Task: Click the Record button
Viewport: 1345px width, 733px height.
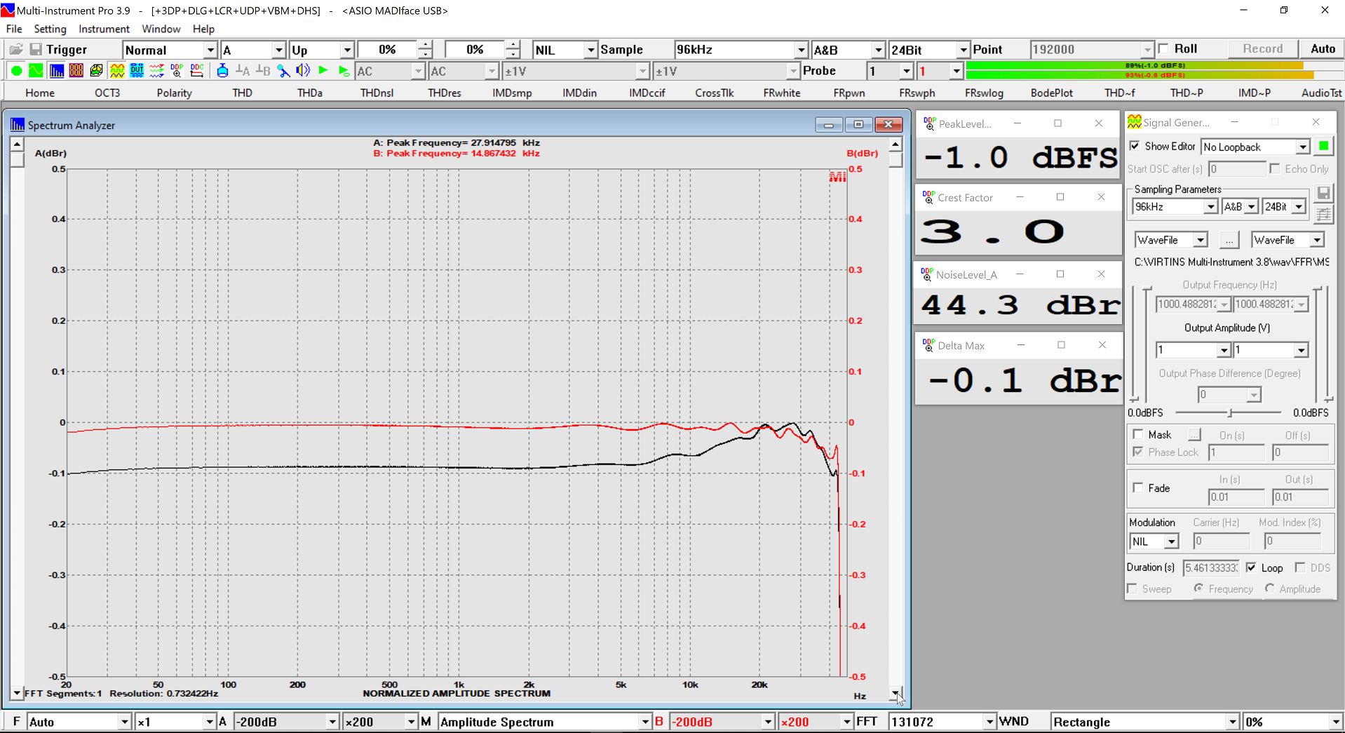Action: [1262, 48]
